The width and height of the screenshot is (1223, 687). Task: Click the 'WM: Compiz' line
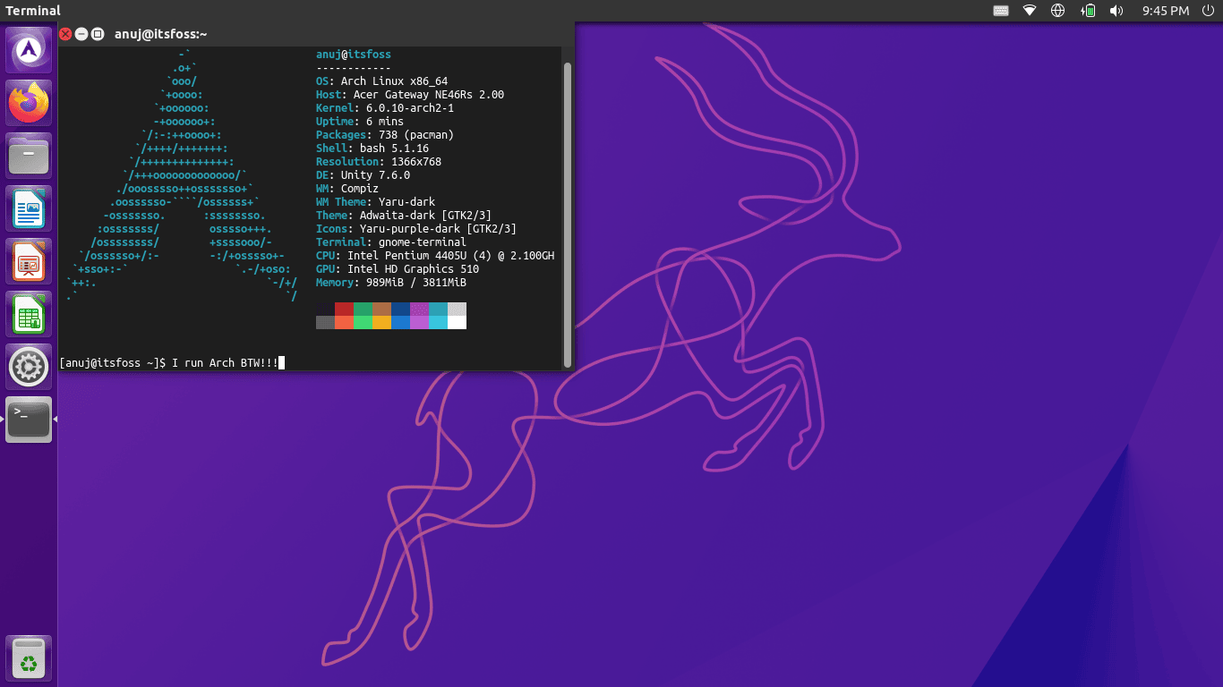(347, 189)
